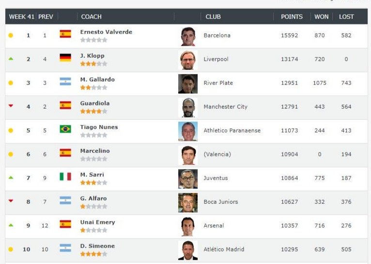This screenshot has height=264, width=371.
Task: Select the COACH column header
Action: pos(92,16)
